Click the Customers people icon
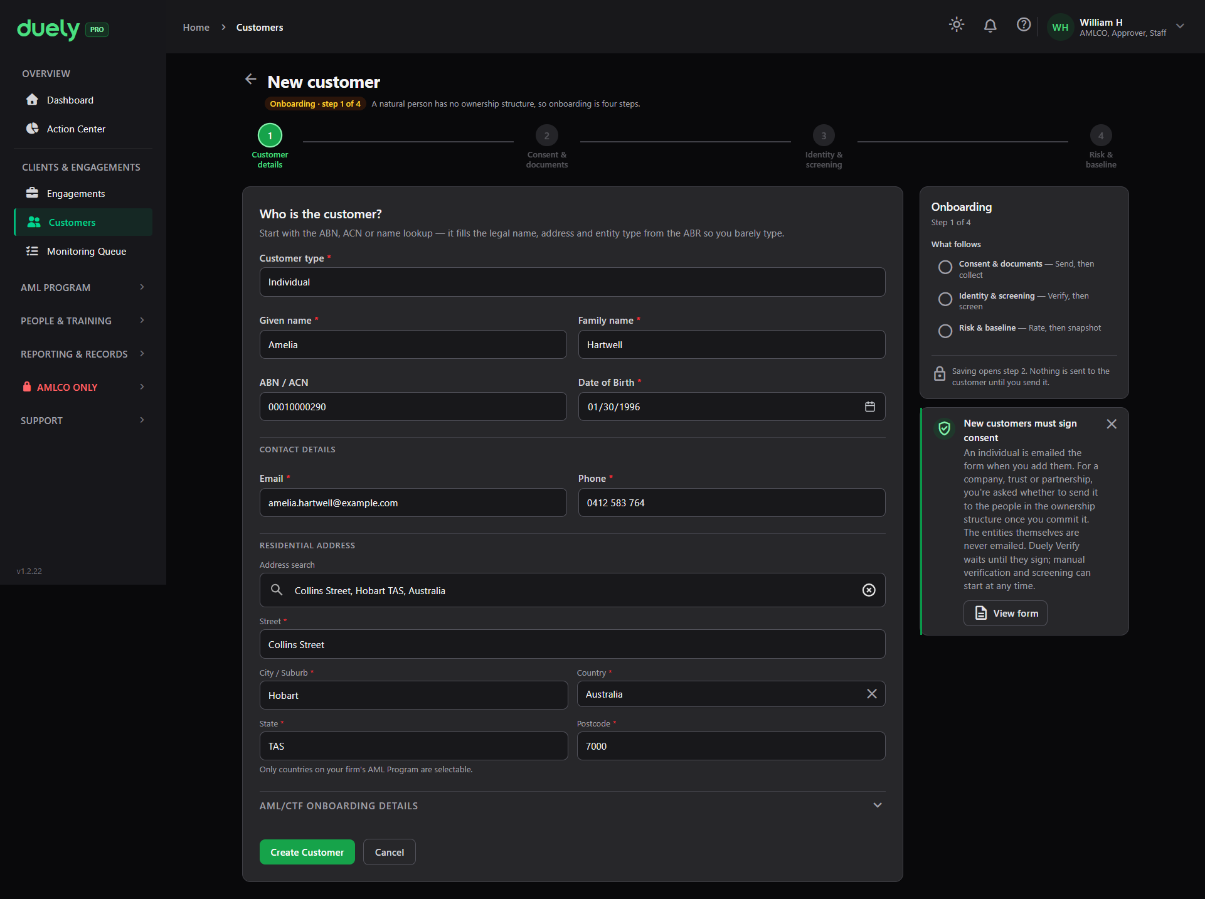Viewport: 1205px width, 899px height. click(x=34, y=222)
